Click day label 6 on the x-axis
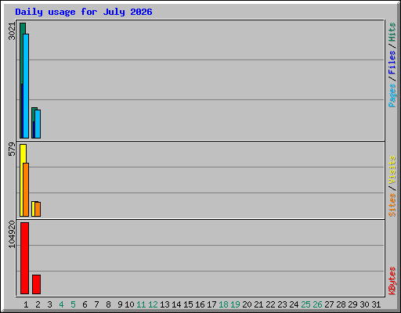This screenshot has height=313, width=401. [x=85, y=304]
